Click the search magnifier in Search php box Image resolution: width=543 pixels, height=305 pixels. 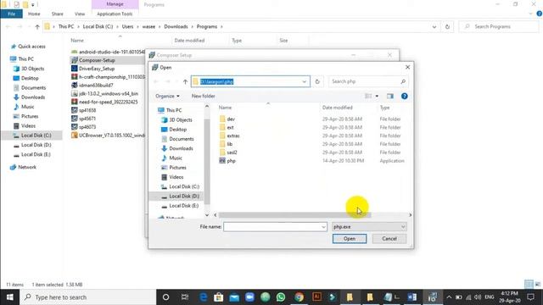[x=403, y=81]
